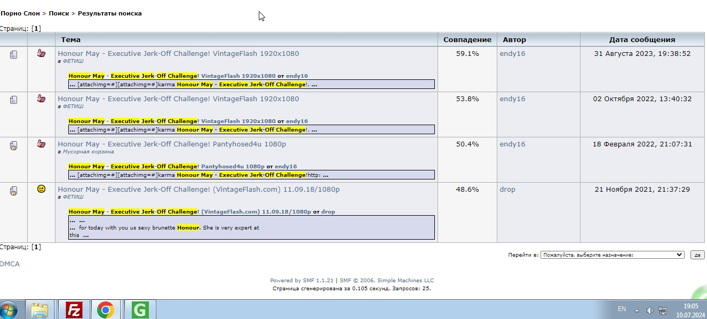Click the thumbs-up icon in the 31 Августа 2023 row
The width and height of the screenshot is (707, 319).
[41, 53]
